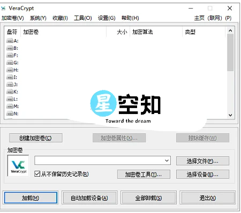Select drive letter J: in the list
This screenshot has width=241, height=213.
pos(12,85)
